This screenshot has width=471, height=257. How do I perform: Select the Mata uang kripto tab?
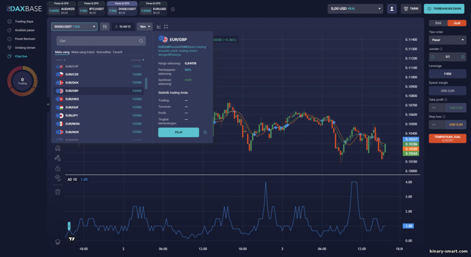83,52
